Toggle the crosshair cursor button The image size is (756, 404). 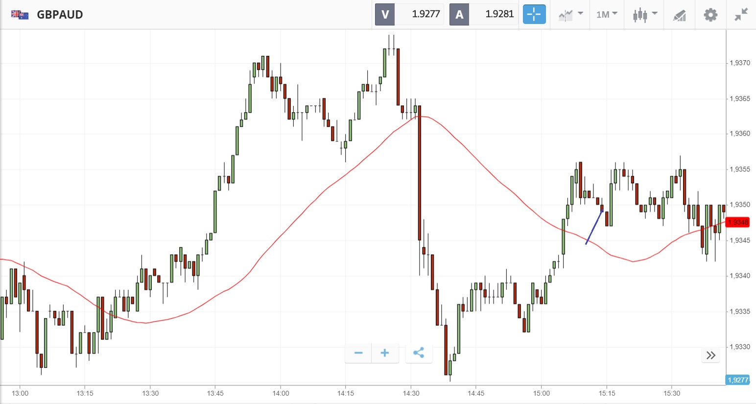tap(534, 14)
